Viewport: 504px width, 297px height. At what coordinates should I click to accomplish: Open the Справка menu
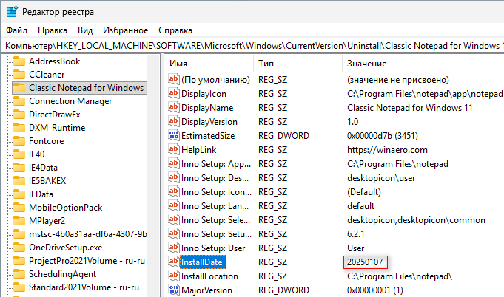coord(175,30)
